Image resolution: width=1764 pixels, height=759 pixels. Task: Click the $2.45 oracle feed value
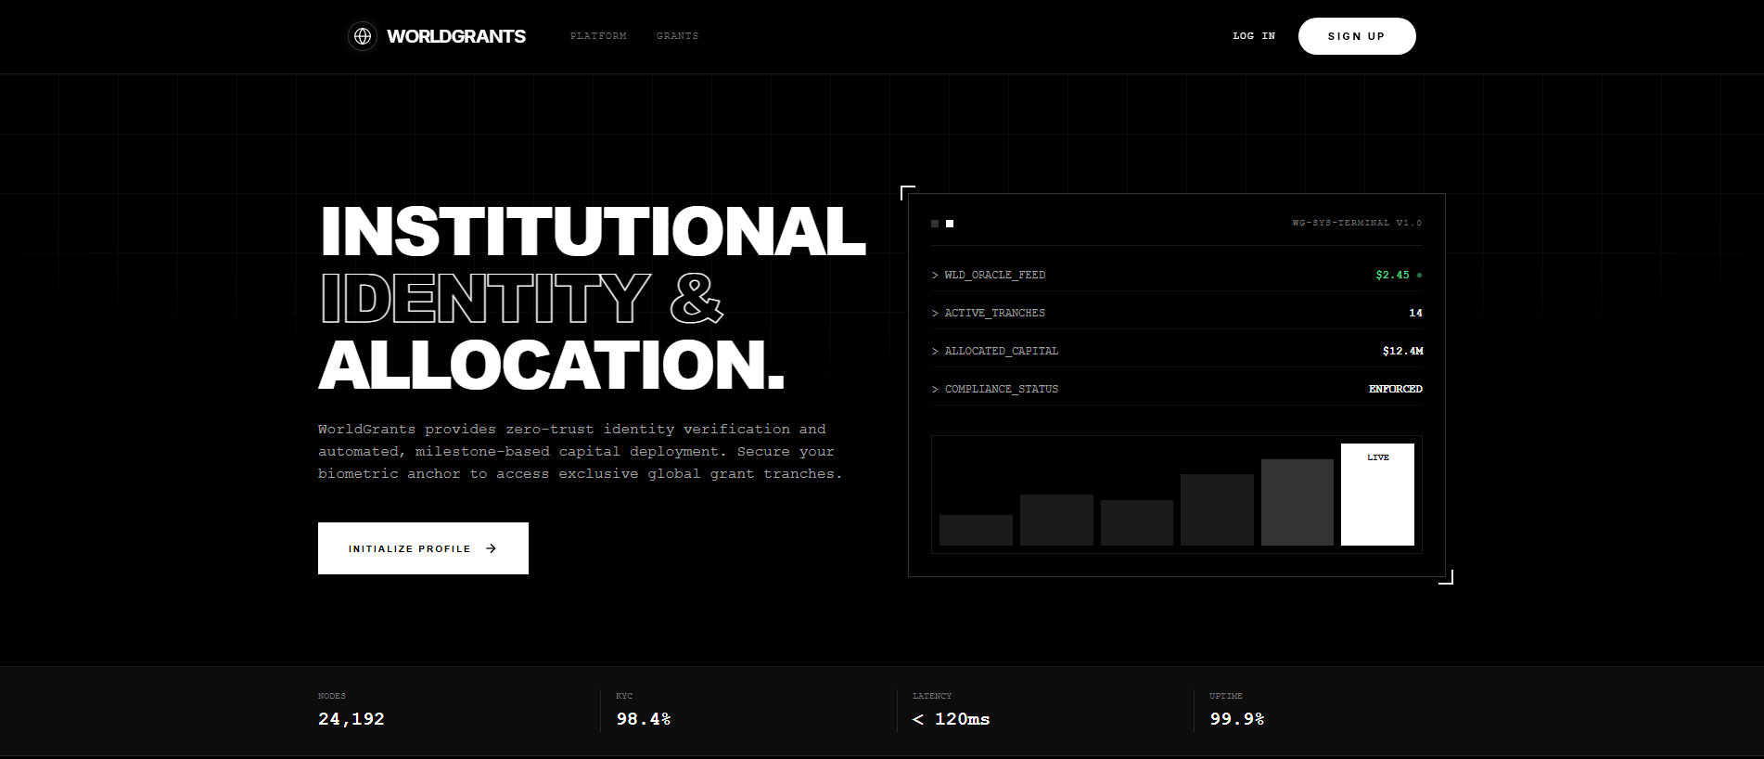[x=1392, y=275]
